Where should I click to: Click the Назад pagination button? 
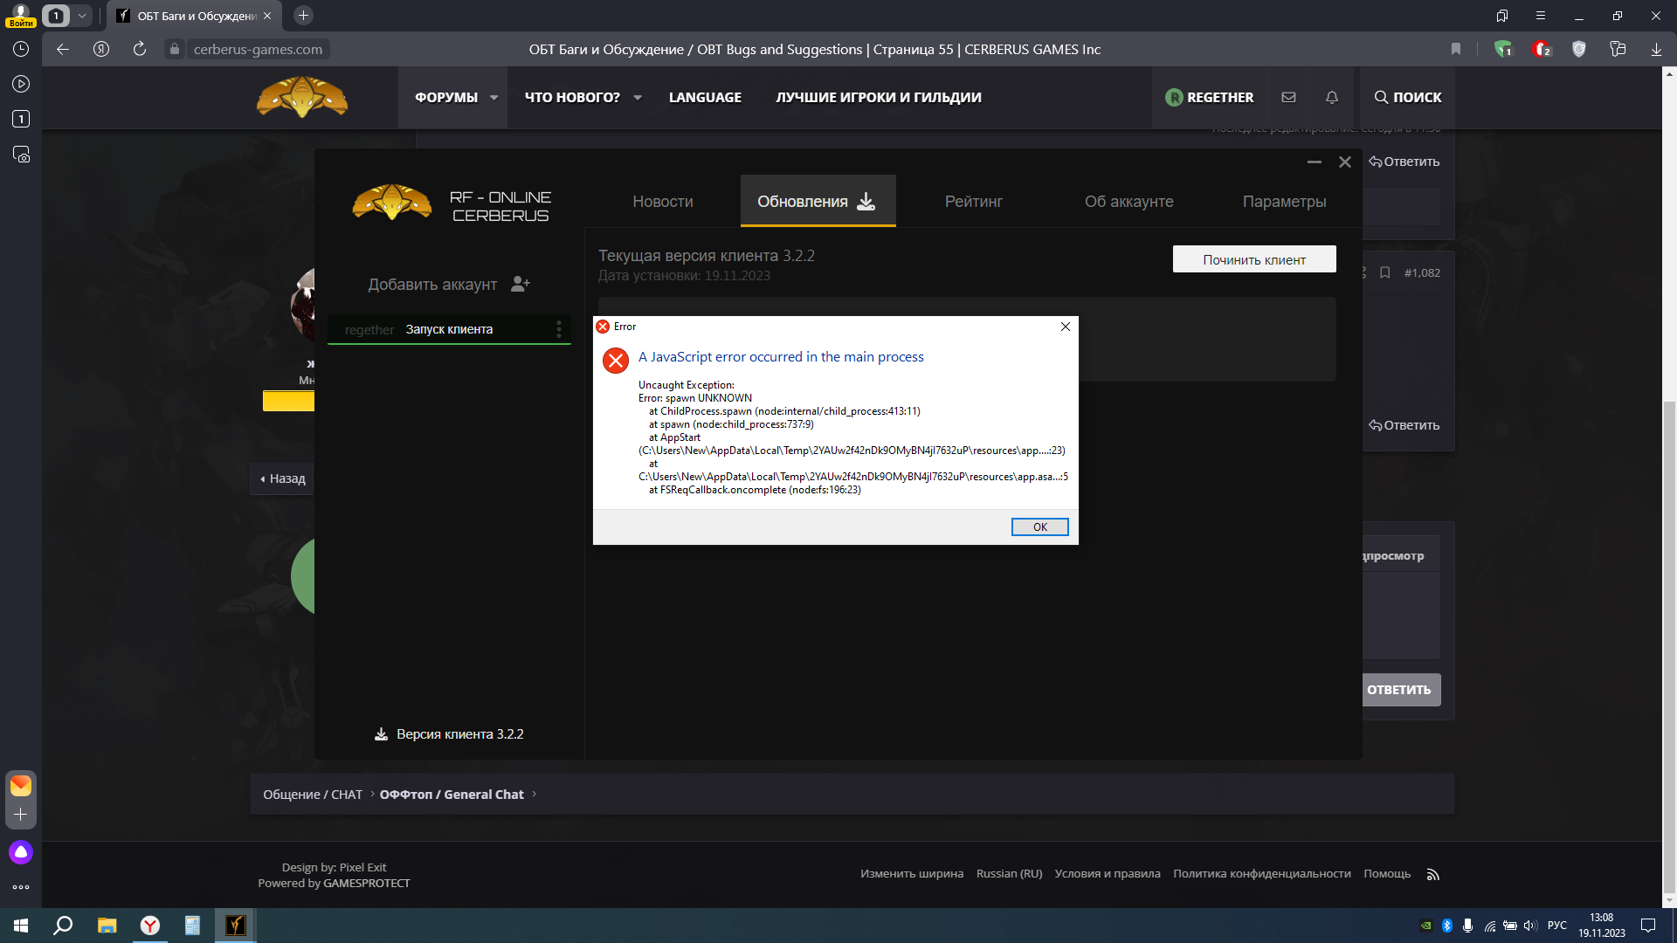(282, 478)
